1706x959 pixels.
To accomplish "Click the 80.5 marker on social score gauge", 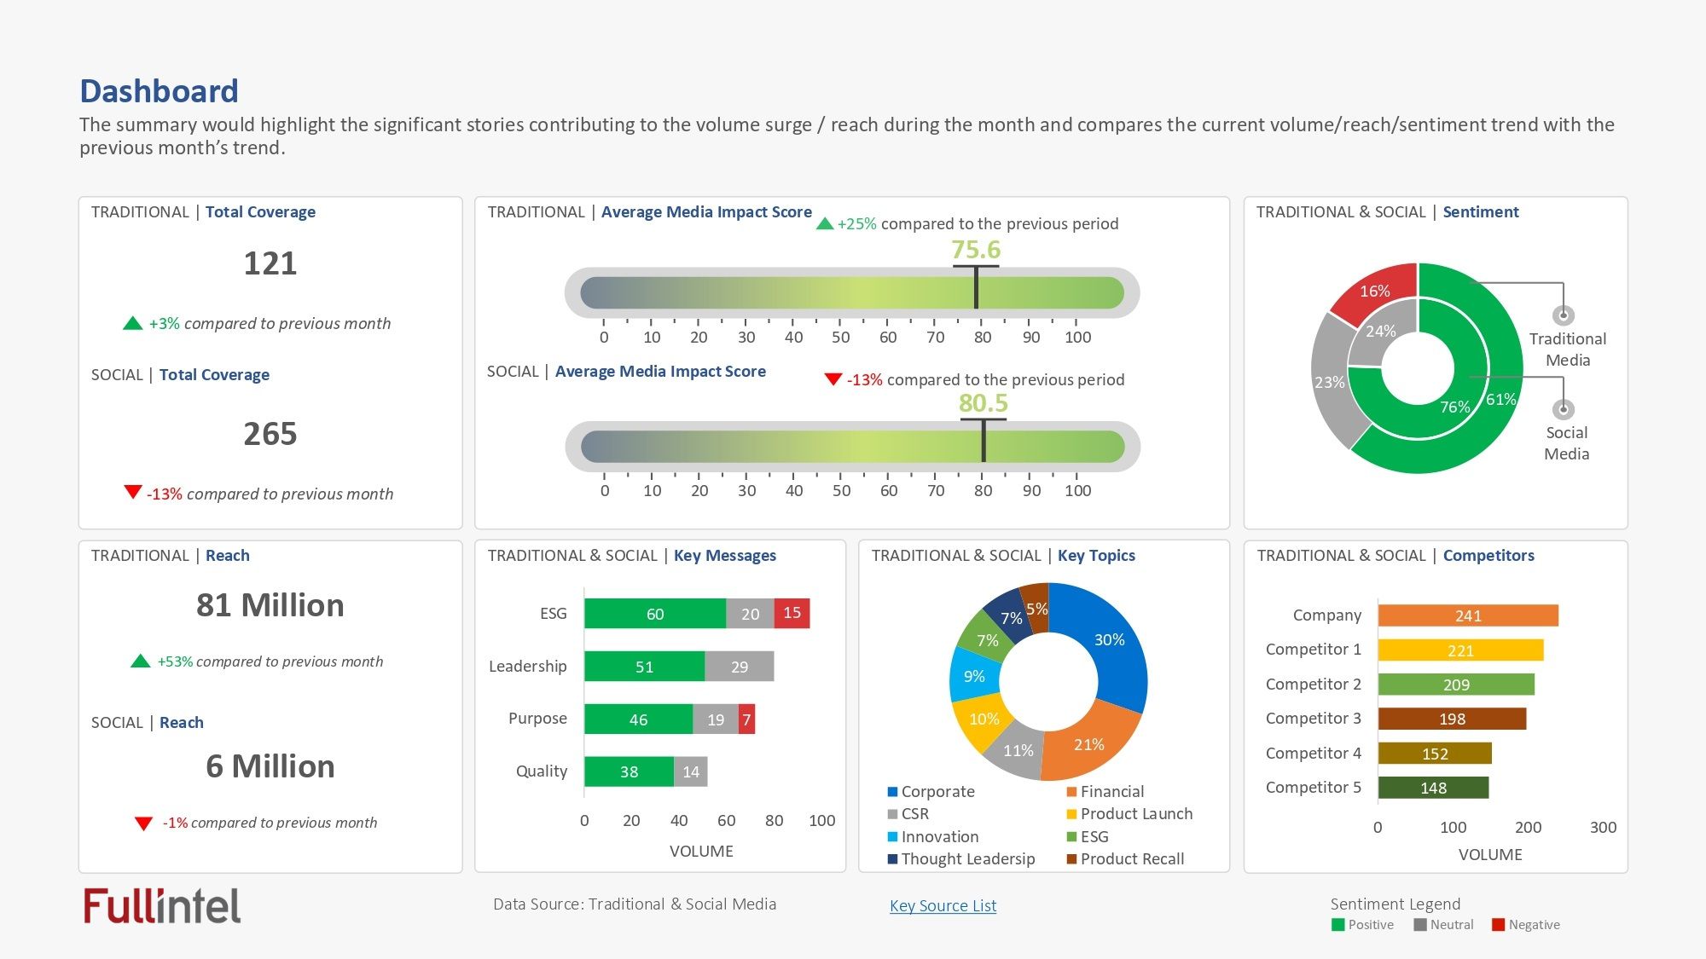I will tap(983, 441).
